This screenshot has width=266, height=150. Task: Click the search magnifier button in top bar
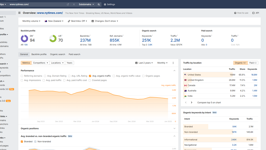coord(98,5)
